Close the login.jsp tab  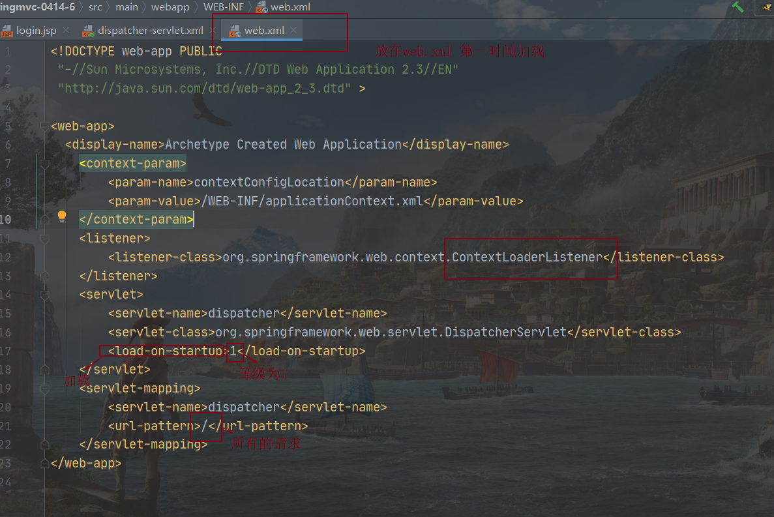tap(66, 30)
